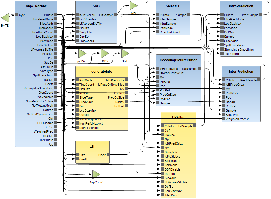Select the yellow DBFilter actor title
The width and height of the screenshot is (271, 199).
coord(178,117)
